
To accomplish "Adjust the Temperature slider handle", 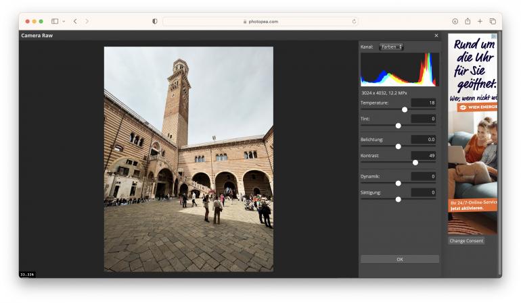I will point(405,109).
